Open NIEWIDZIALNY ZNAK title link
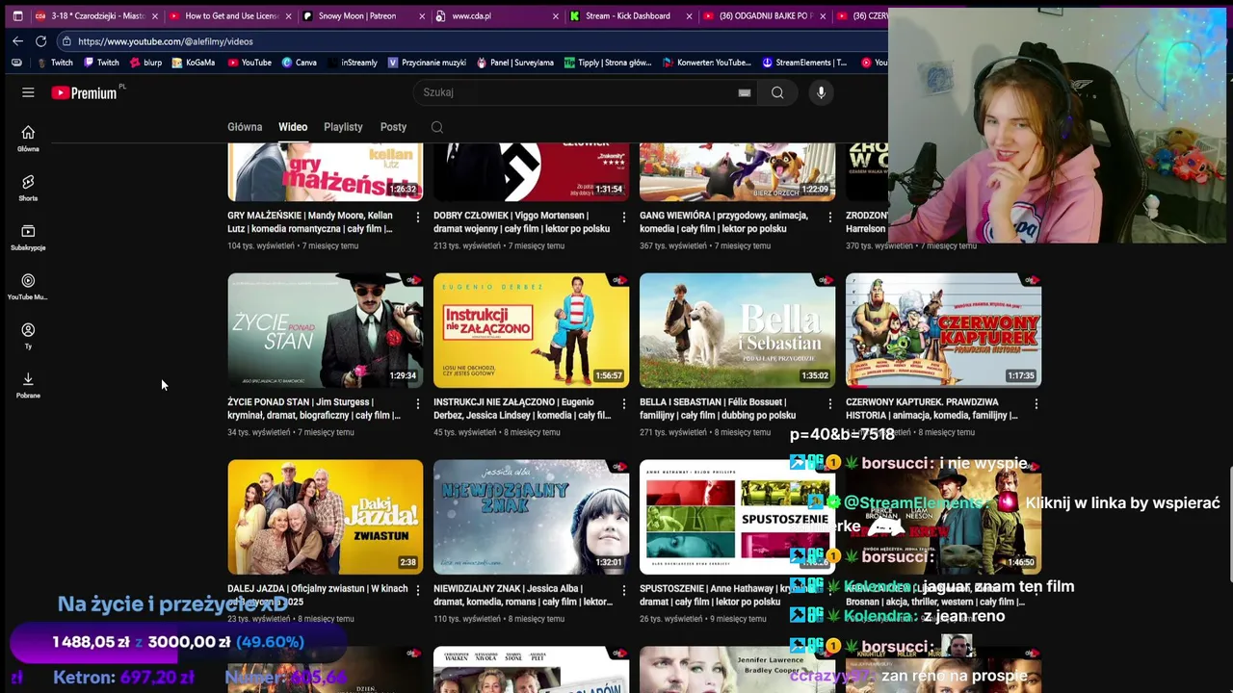Viewport: 1233px width, 693px height. [523, 595]
